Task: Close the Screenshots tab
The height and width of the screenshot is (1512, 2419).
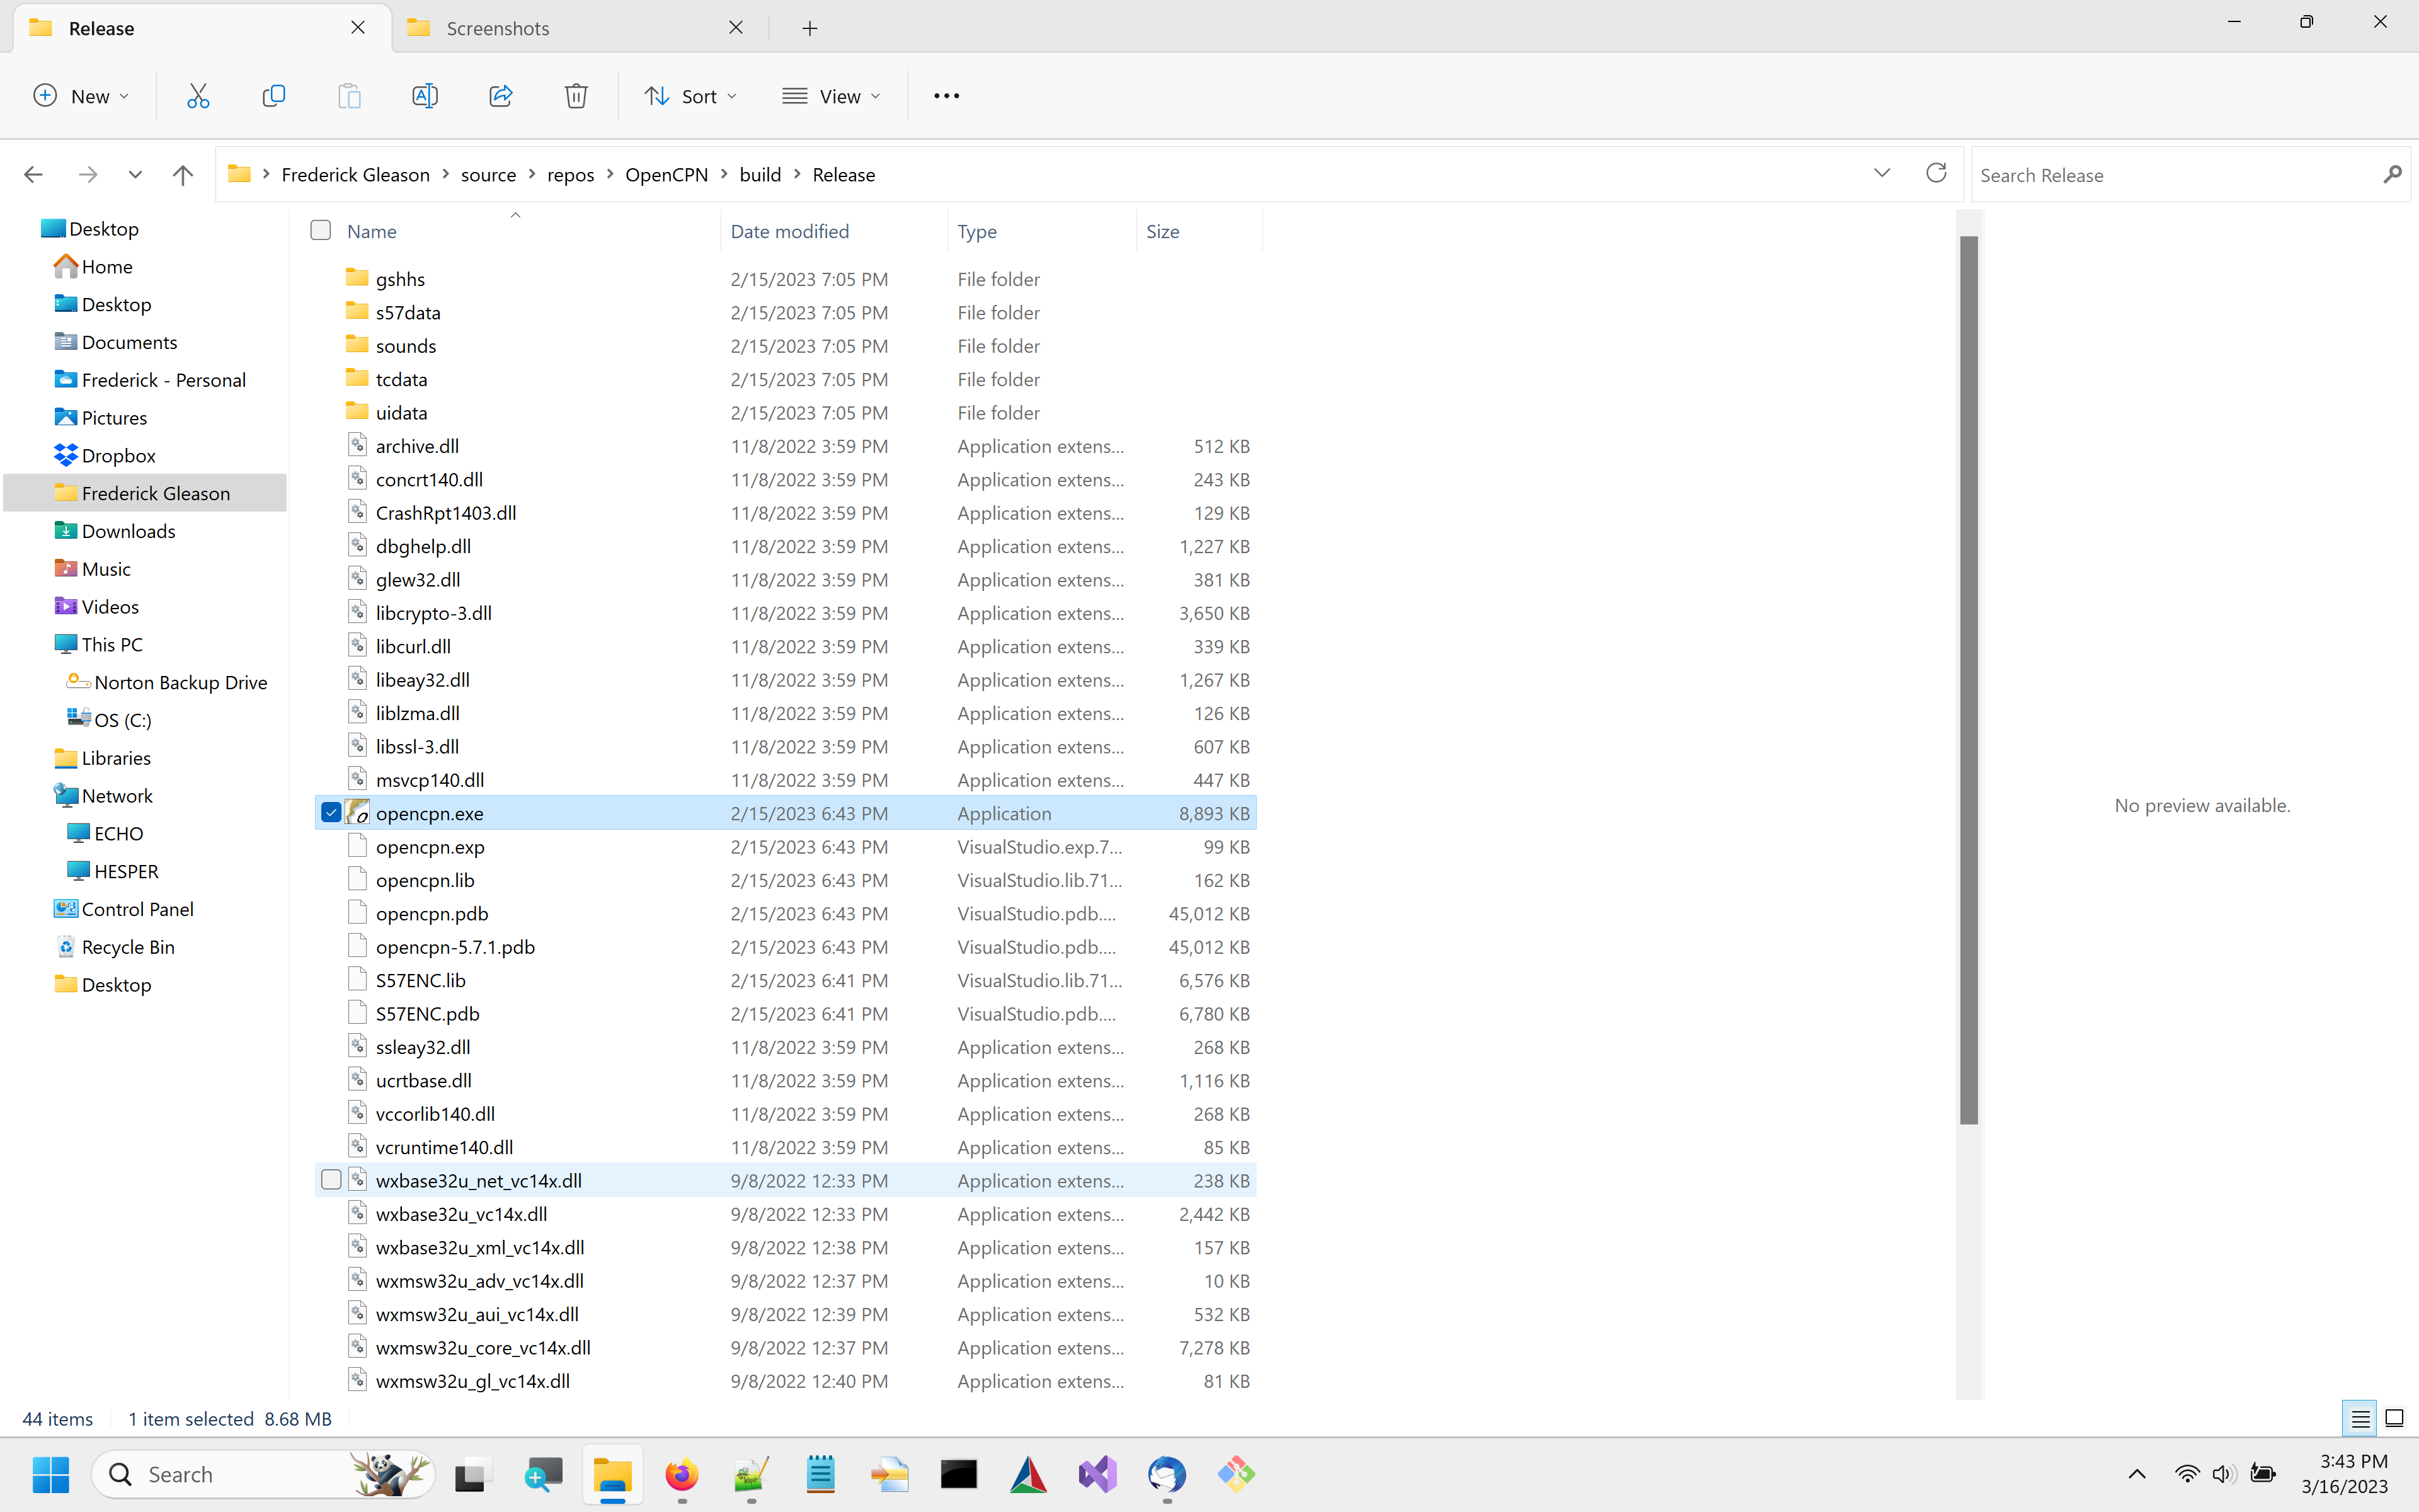Action: click(x=736, y=28)
